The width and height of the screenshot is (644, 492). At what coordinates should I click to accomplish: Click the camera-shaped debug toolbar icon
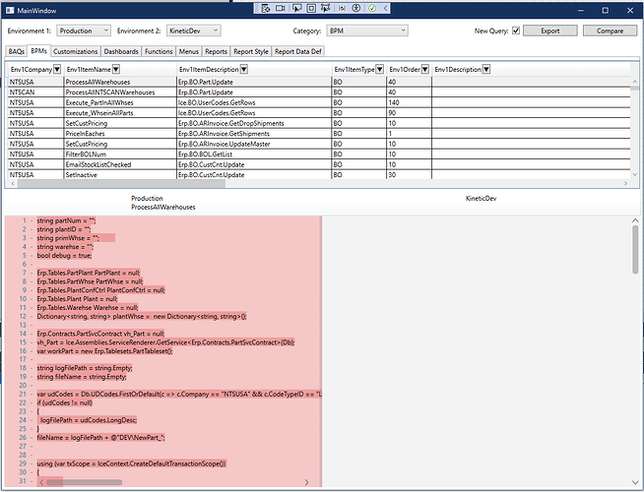(281, 8)
